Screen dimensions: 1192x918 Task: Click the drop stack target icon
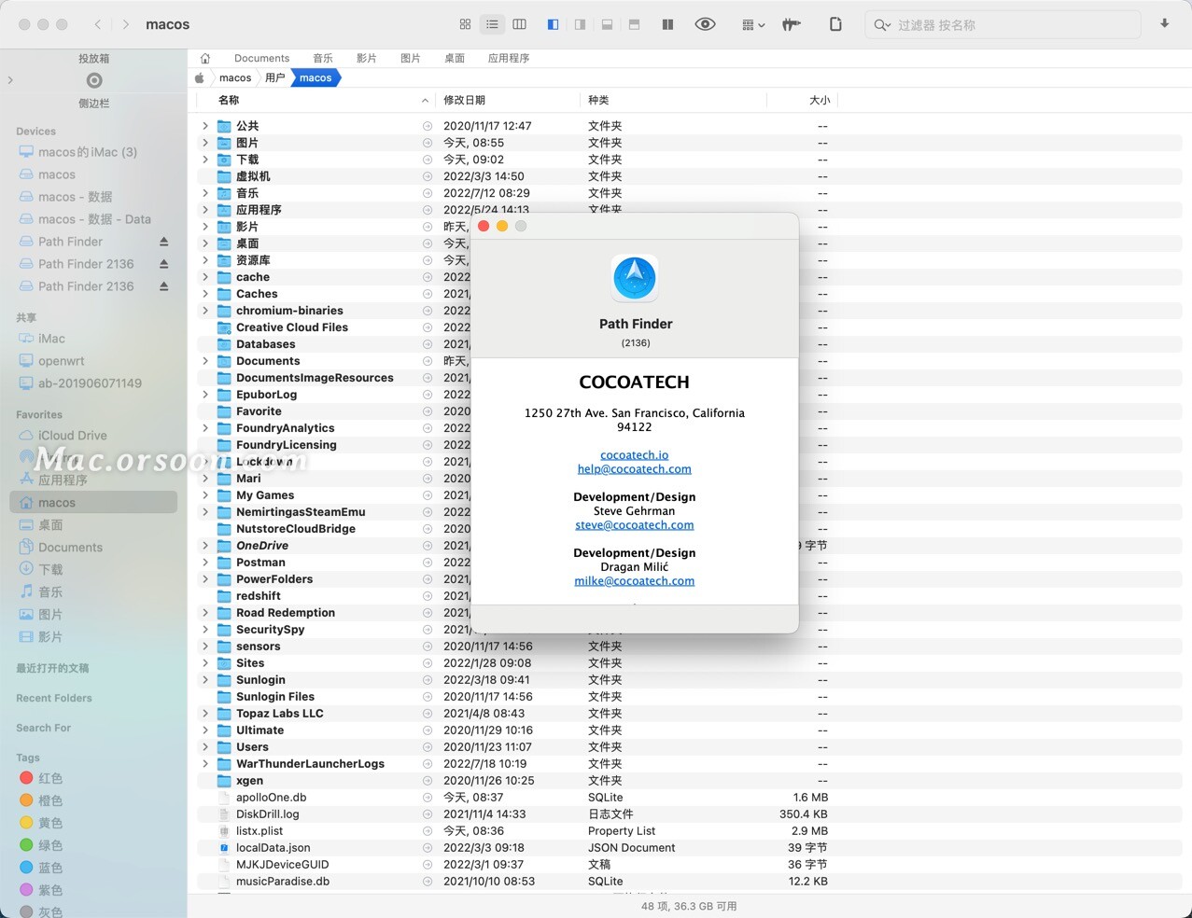93,80
